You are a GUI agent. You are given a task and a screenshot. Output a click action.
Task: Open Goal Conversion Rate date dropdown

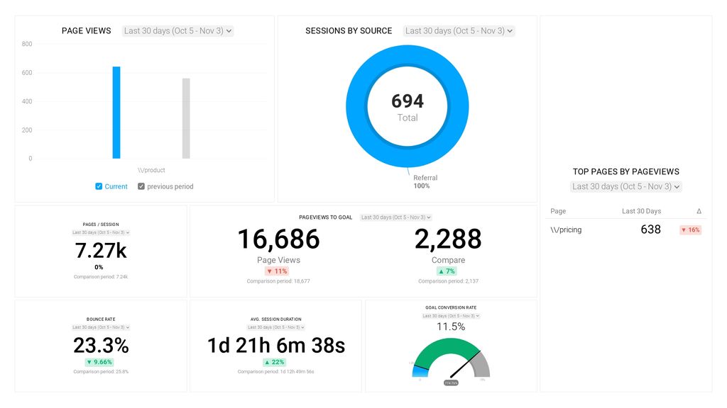451,316
